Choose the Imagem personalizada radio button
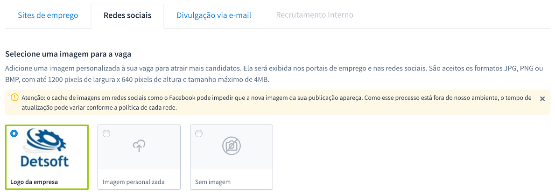 [106, 133]
